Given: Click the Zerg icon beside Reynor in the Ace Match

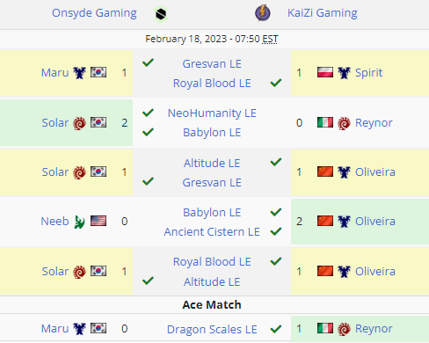Looking at the screenshot, I should pos(344,329).
